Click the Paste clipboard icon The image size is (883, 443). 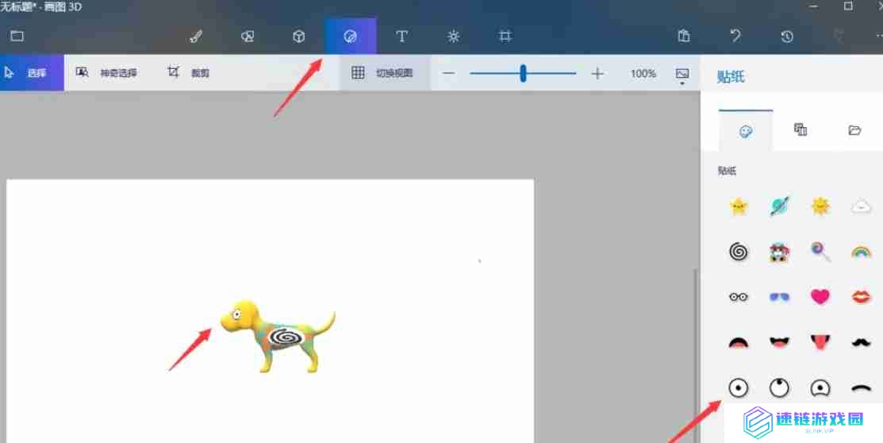684,36
